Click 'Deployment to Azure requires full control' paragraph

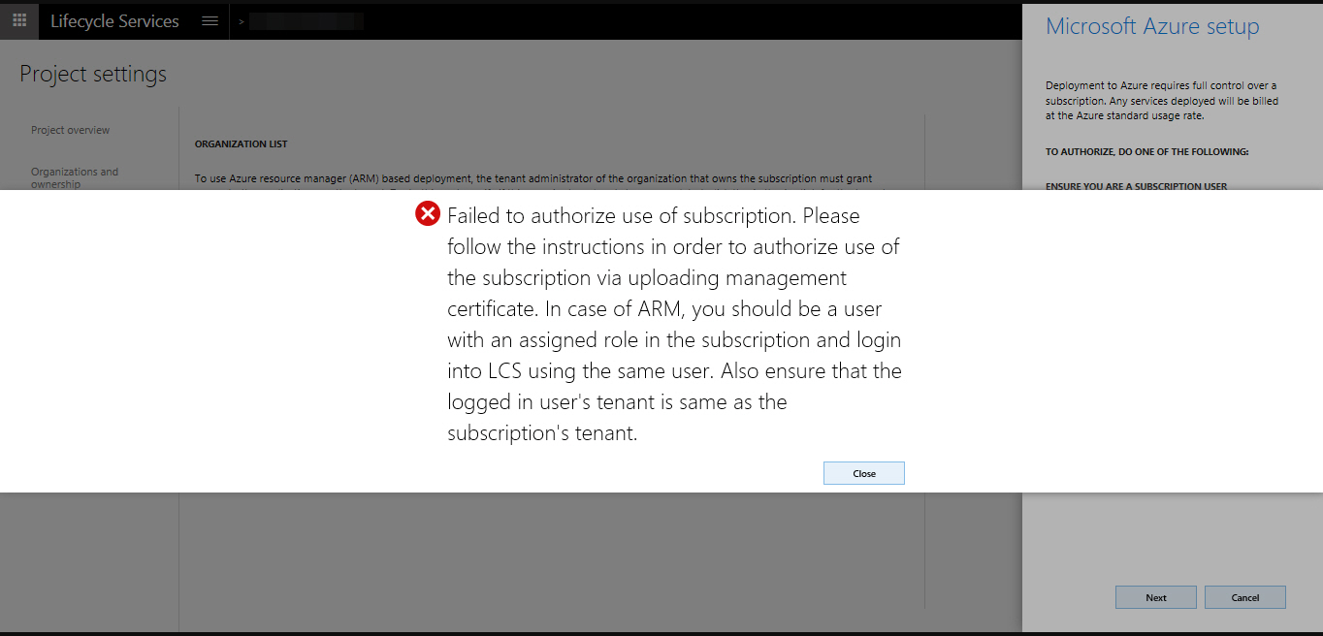click(x=1162, y=101)
